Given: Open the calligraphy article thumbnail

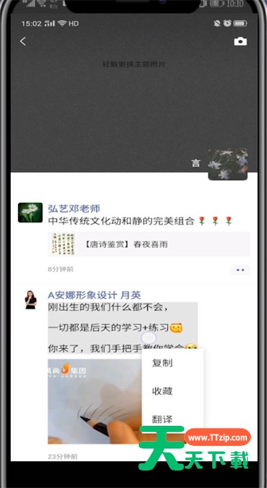Looking at the screenshot, I should 63,244.
